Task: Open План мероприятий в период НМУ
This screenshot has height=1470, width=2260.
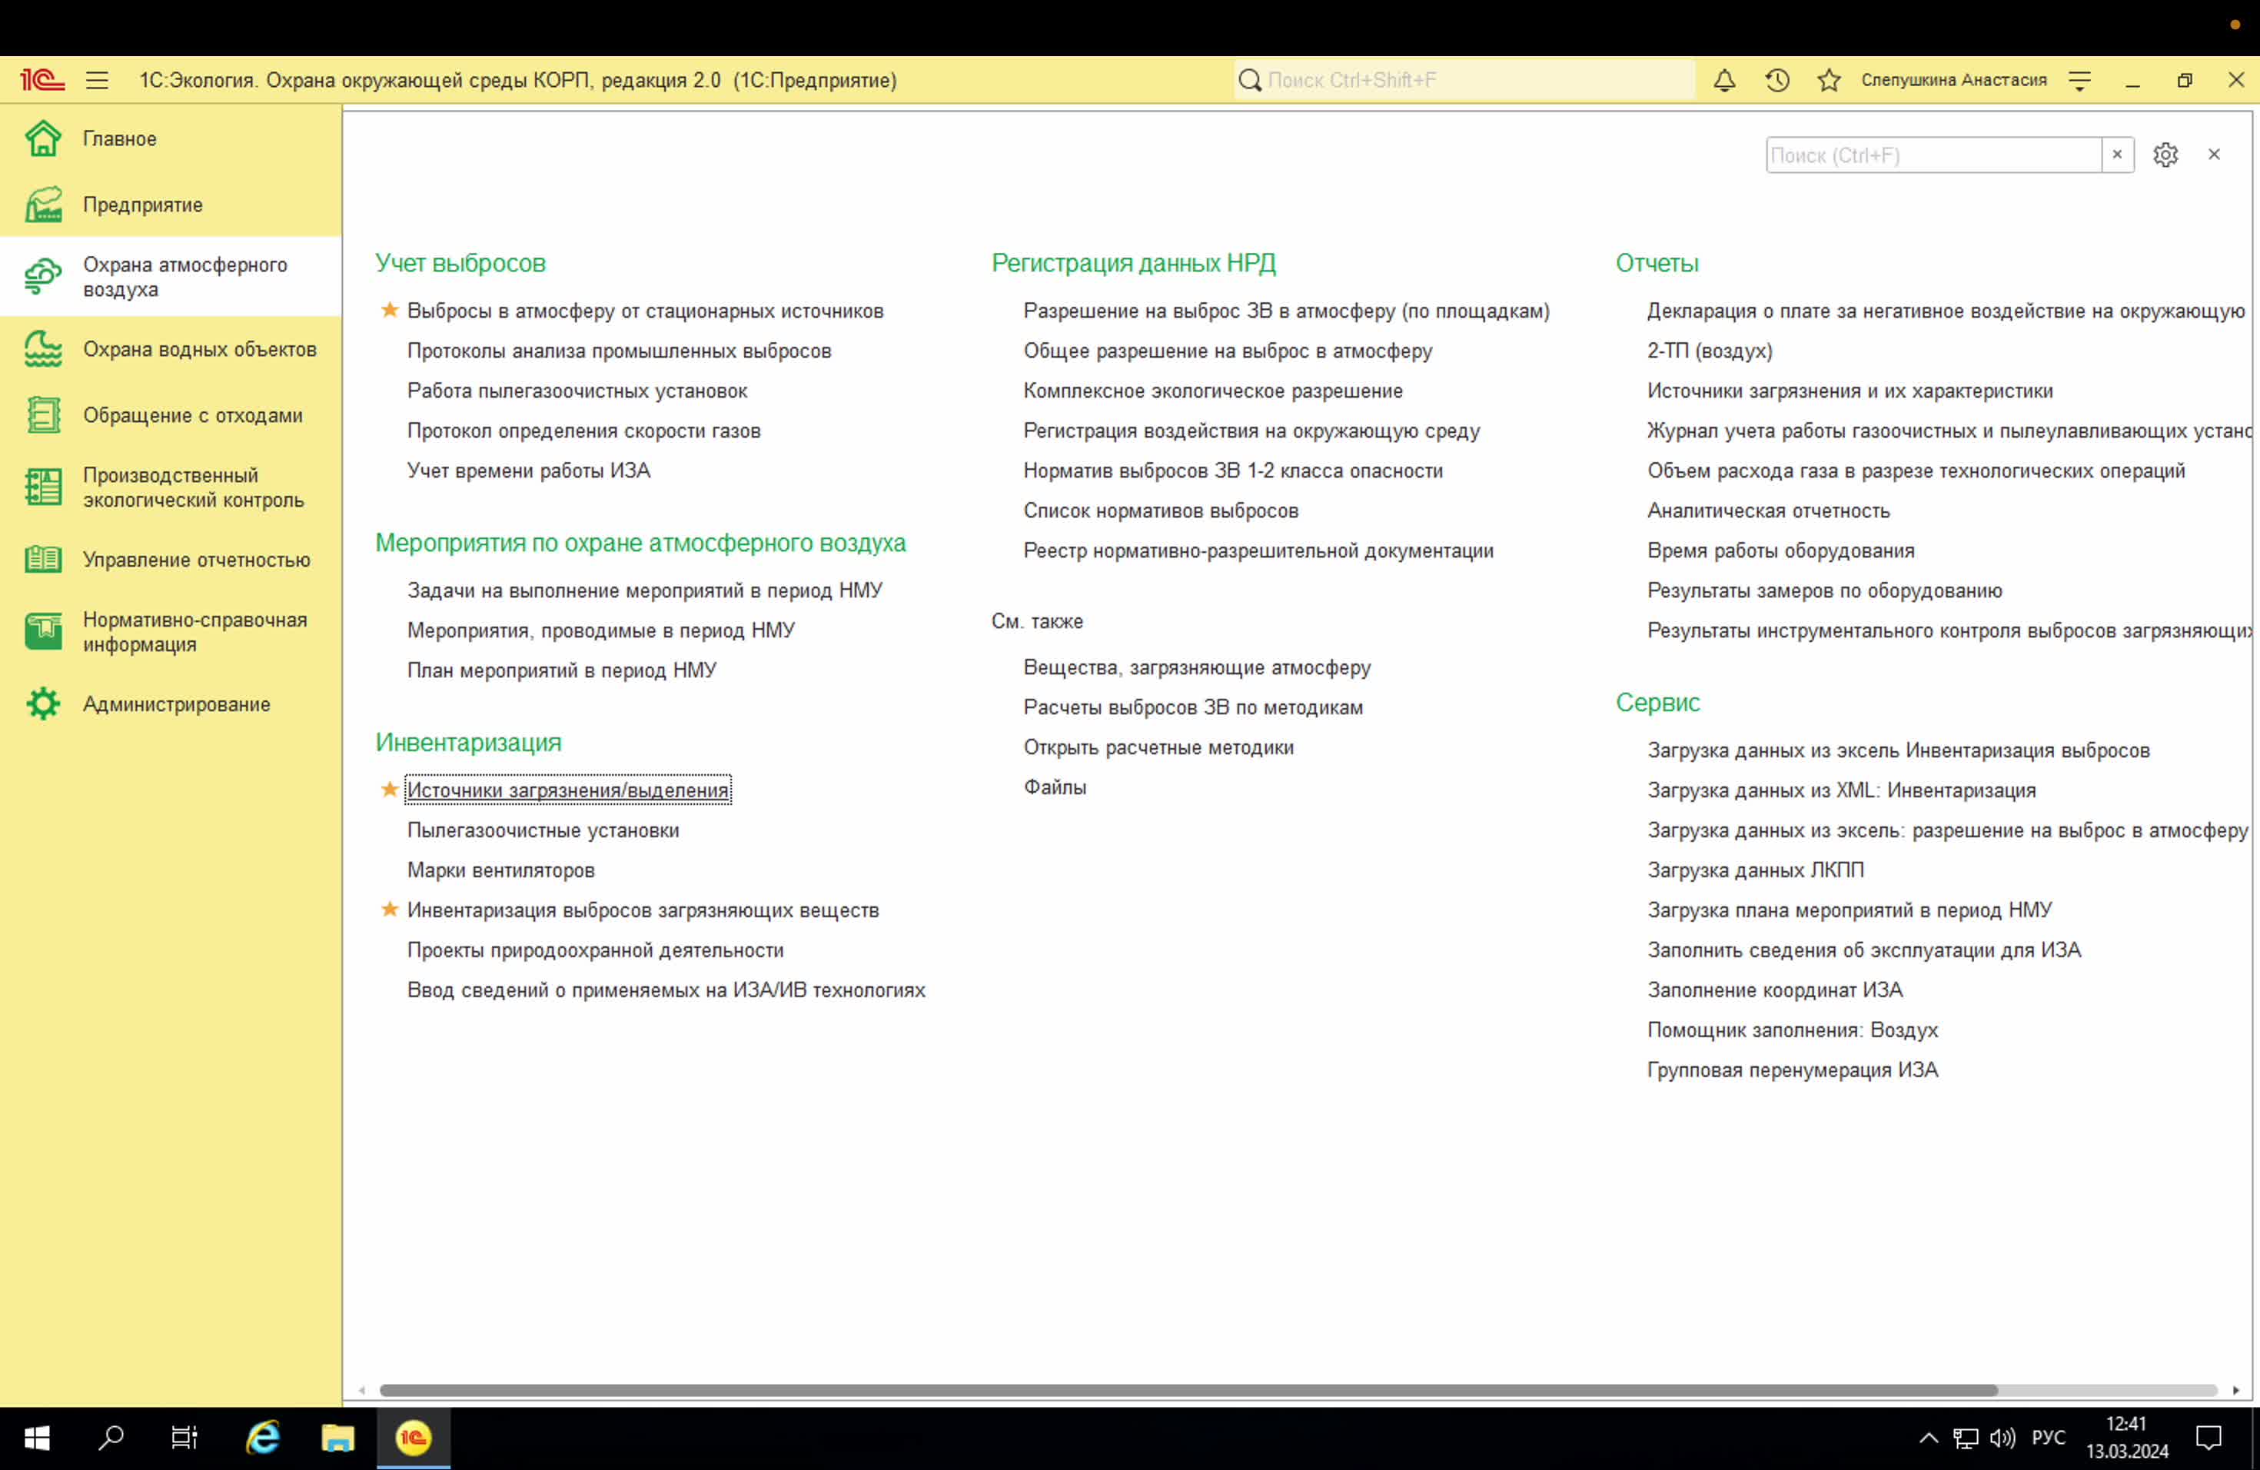Action: tap(562, 670)
